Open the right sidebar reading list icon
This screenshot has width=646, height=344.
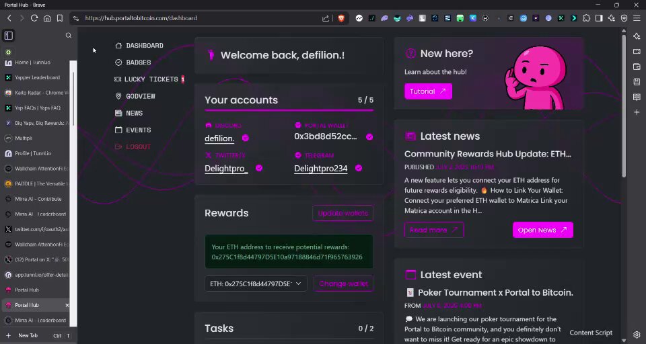tap(637, 97)
